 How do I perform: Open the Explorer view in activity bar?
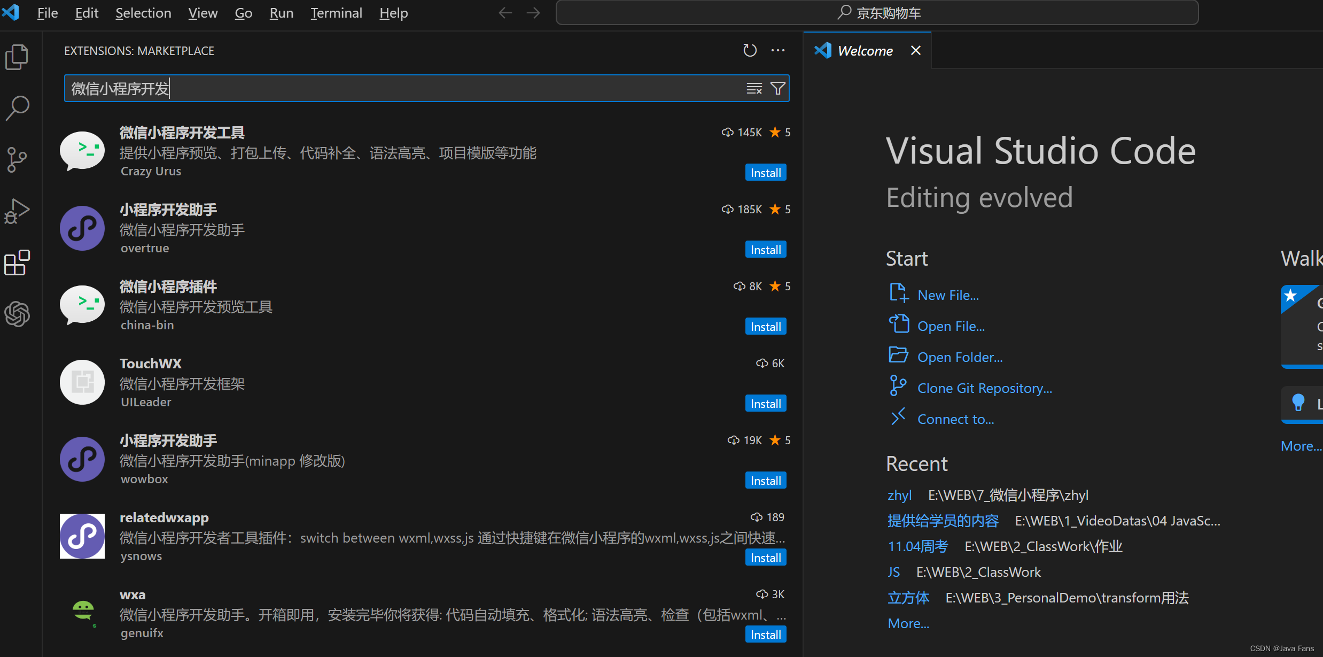point(17,57)
